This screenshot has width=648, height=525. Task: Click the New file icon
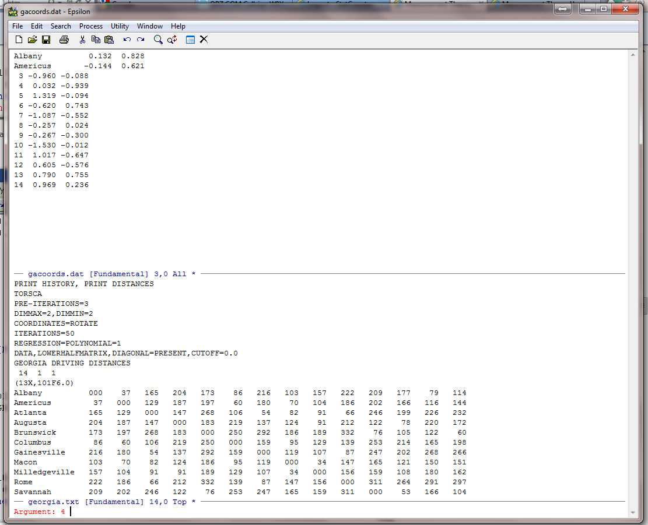coord(19,40)
